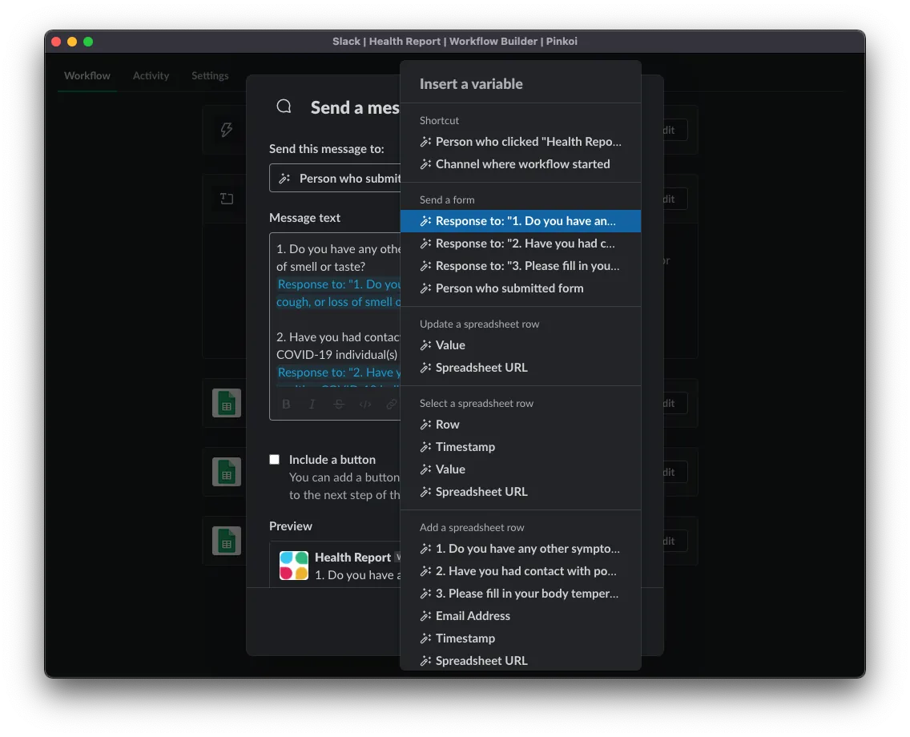
Task: Click the Bold formatting icon in message editor
Action: pos(286,405)
